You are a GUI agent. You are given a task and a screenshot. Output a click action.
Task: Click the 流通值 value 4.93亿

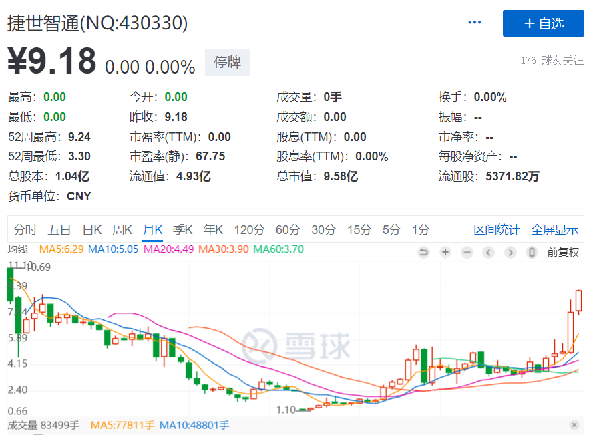coord(194,176)
